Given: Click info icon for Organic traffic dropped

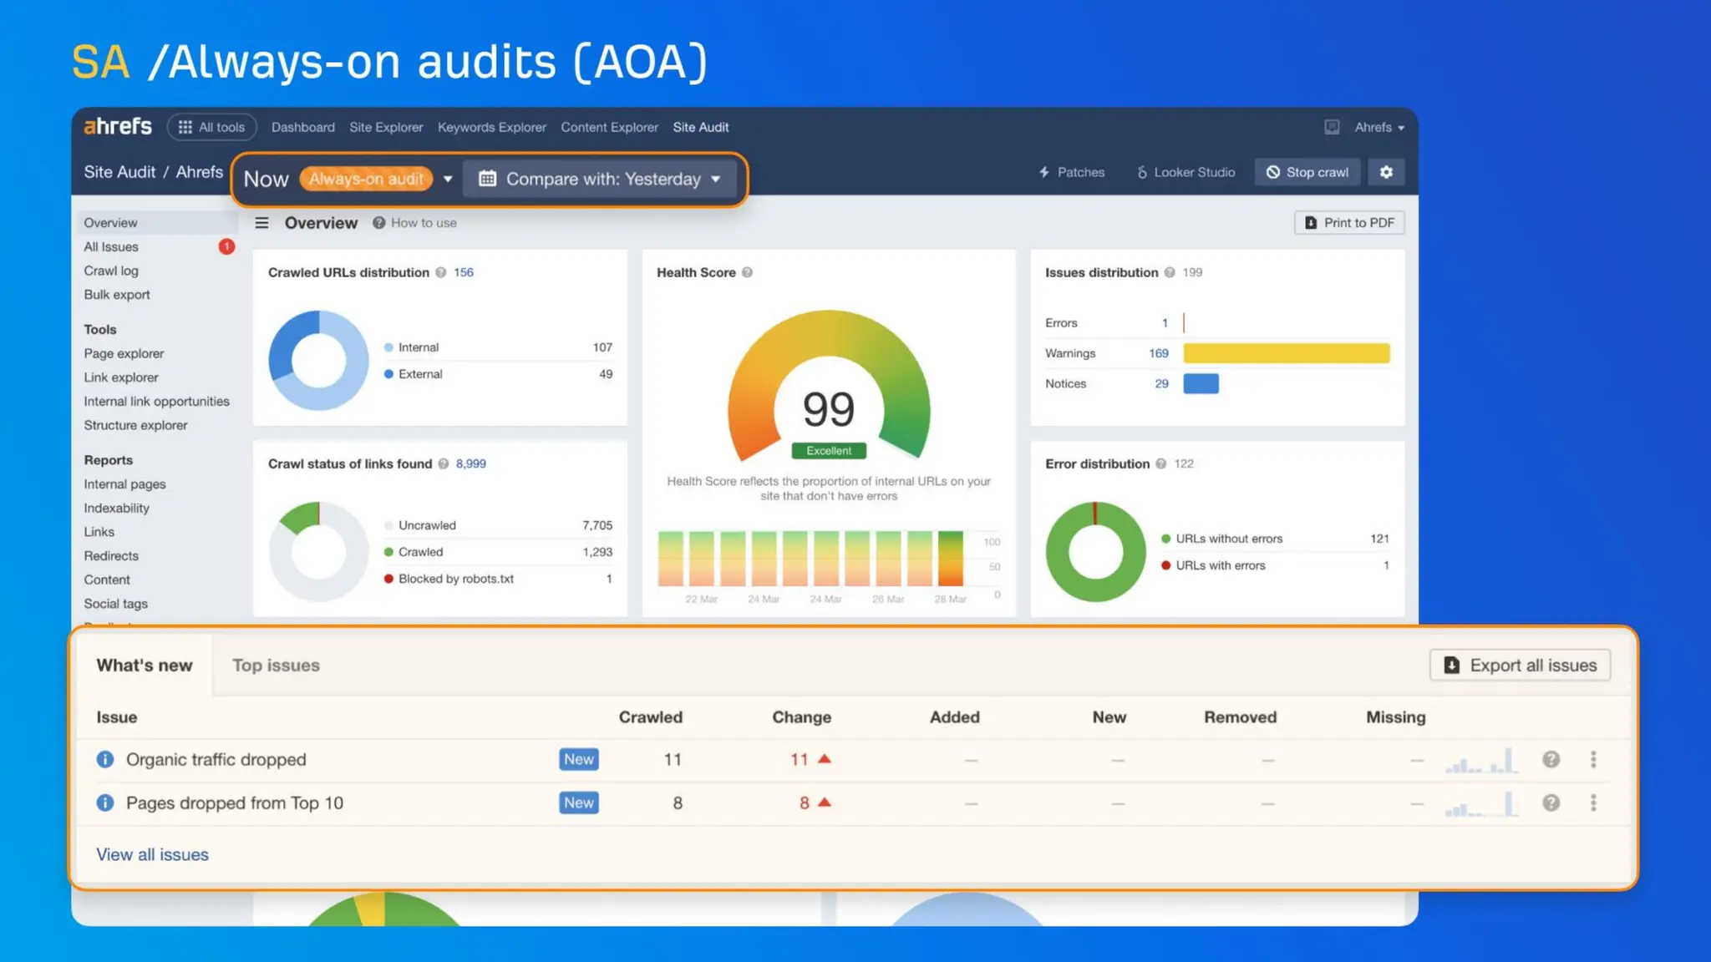Looking at the screenshot, I should (105, 759).
